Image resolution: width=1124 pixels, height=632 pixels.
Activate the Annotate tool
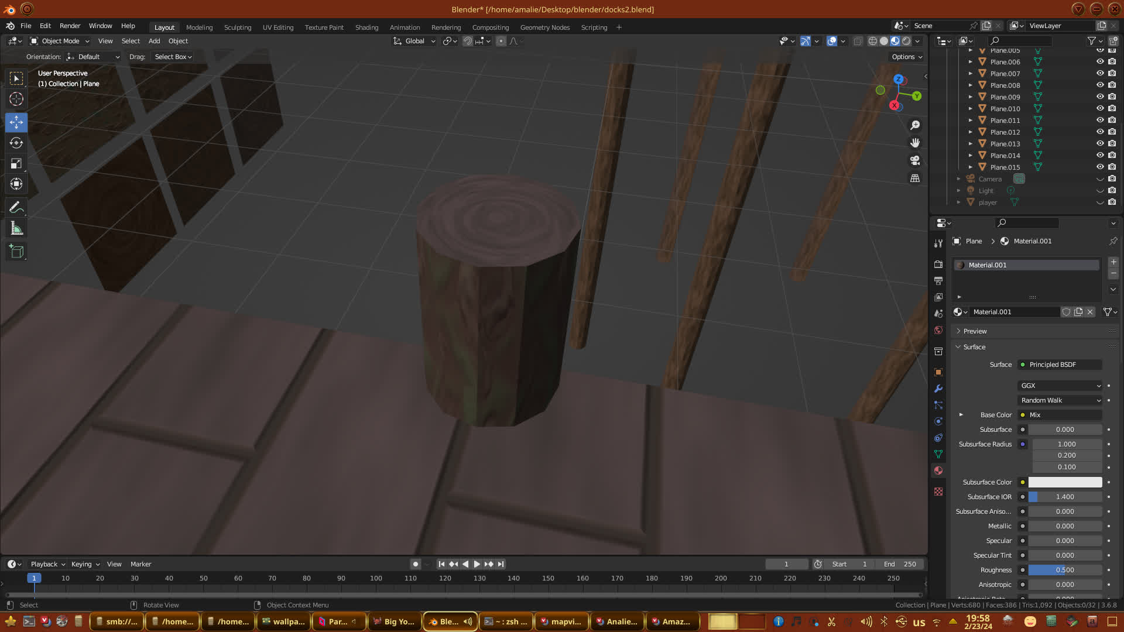click(x=16, y=207)
